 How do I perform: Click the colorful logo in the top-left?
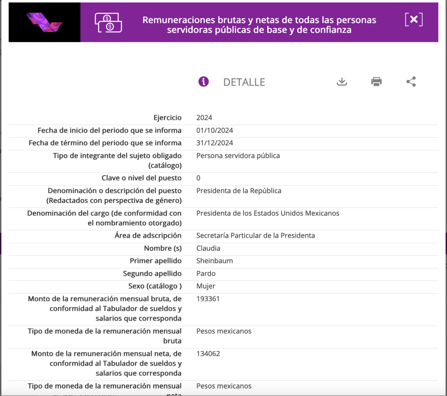pos(44,22)
